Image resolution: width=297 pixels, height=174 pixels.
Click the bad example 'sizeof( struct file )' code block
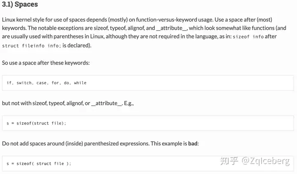pos(148,164)
